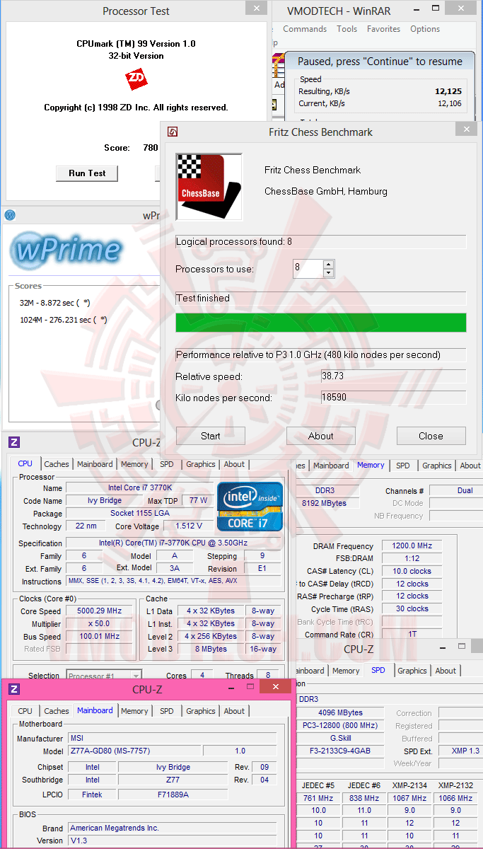Click the Fritz Chess Benchmark title bar icon
The image size is (483, 849).
pos(172,132)
